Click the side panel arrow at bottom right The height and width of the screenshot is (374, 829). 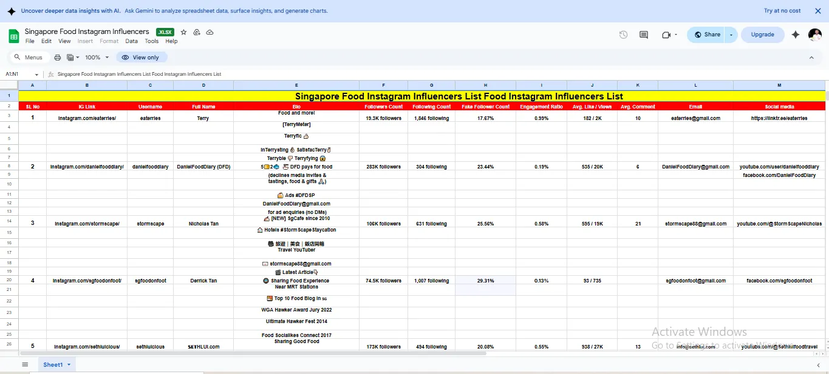(818, 365)
